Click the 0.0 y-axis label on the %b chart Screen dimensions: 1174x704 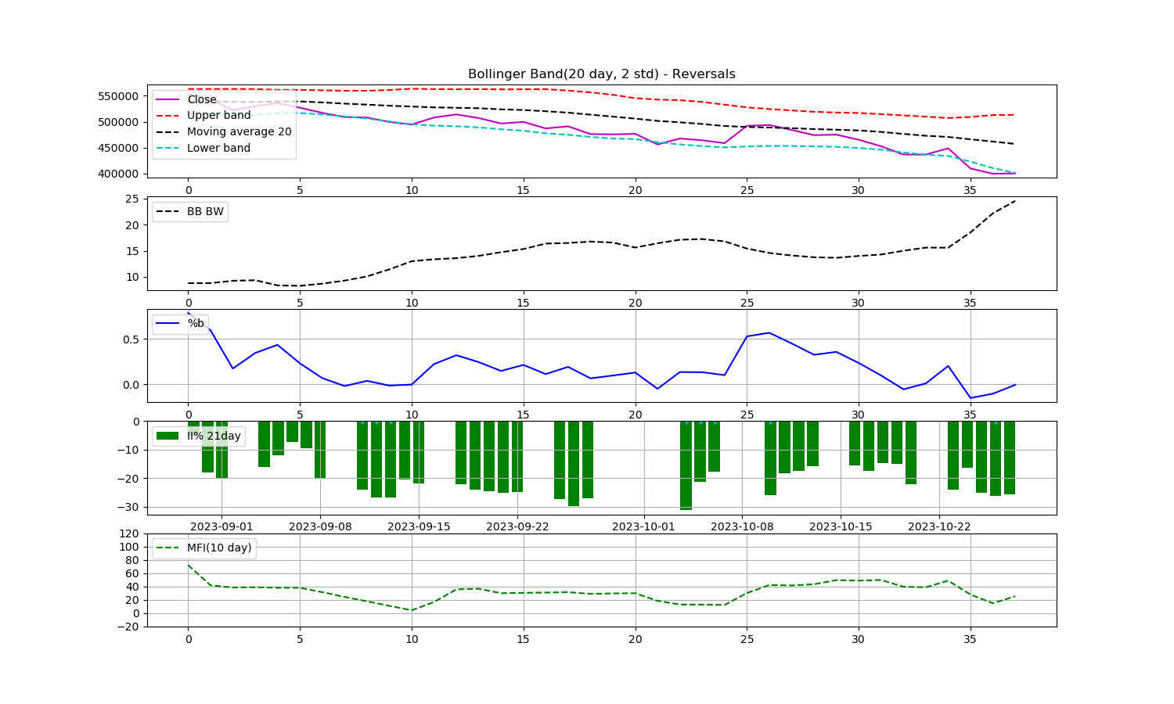pyautogui.click(x=130, y=385)
